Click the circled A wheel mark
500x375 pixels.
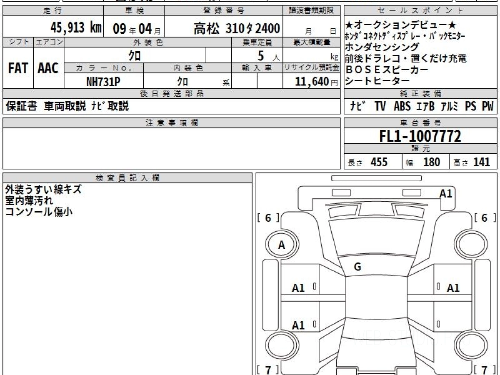pos(282,245)
